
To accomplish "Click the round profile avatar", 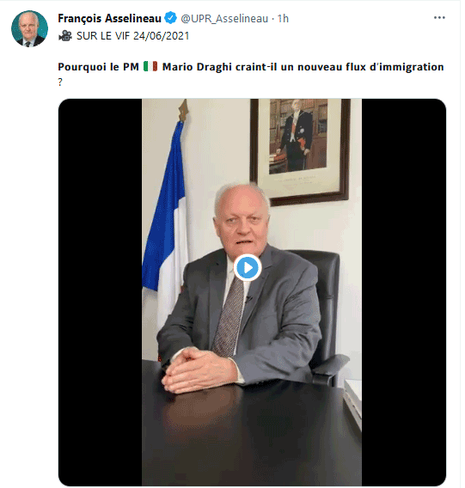I will pyautogui.click(x=29, y=28).
